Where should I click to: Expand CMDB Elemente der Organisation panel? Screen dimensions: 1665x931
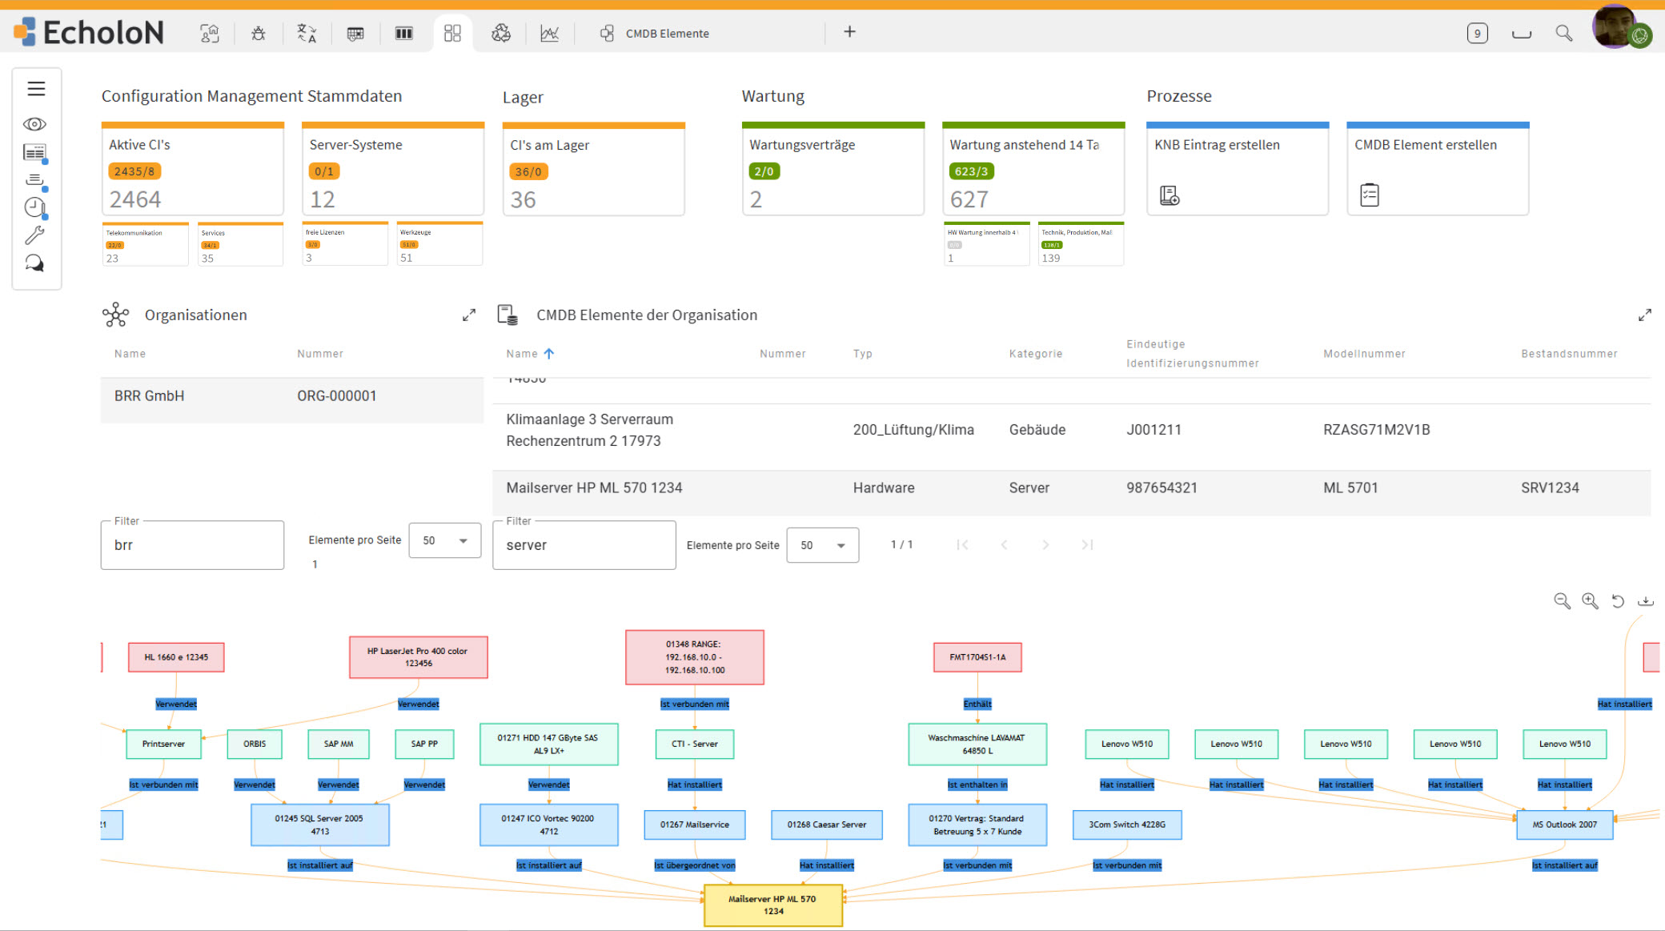[1644, 315]
